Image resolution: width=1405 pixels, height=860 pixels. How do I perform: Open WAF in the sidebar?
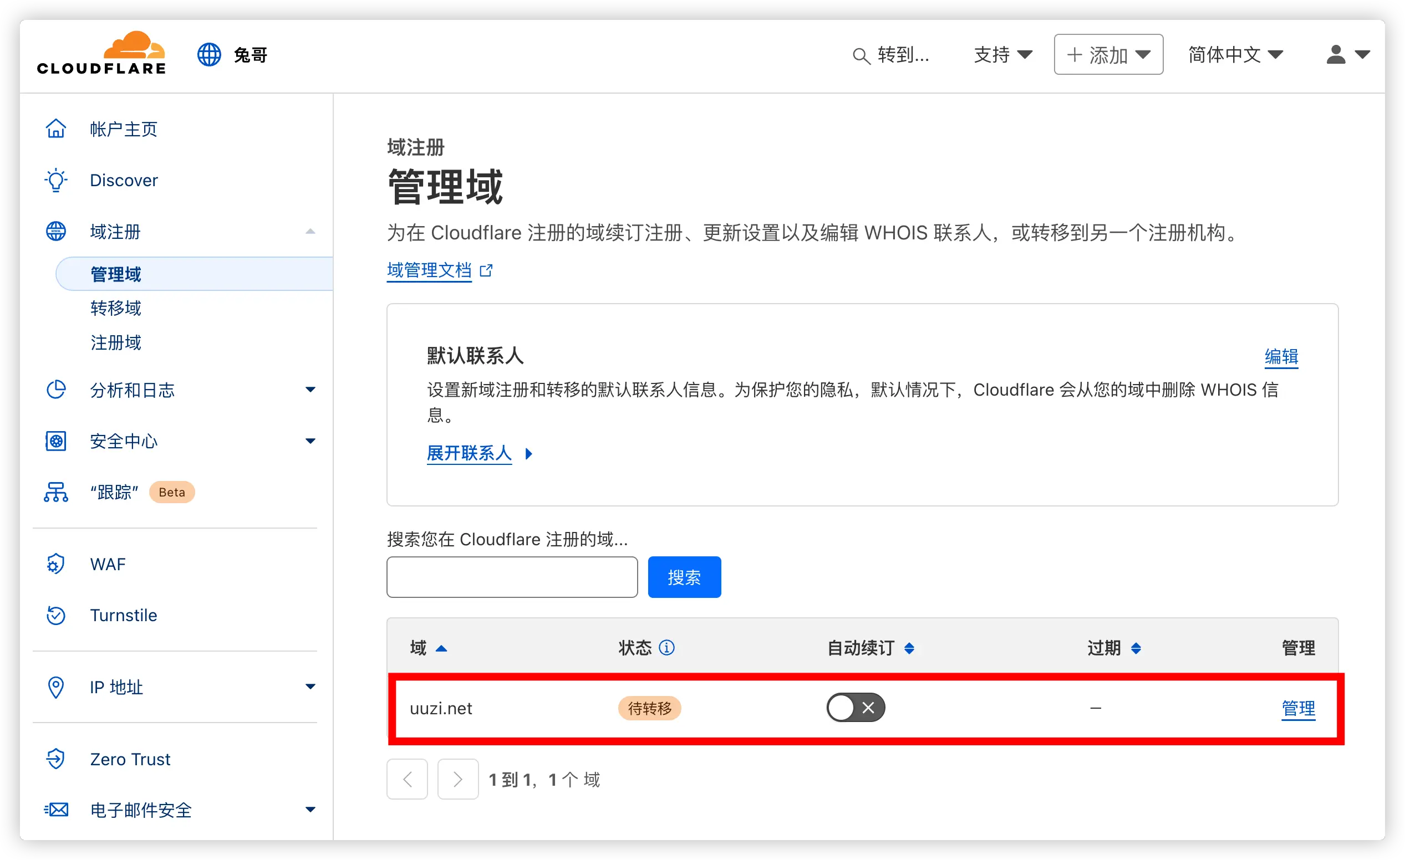coord(108,564)
